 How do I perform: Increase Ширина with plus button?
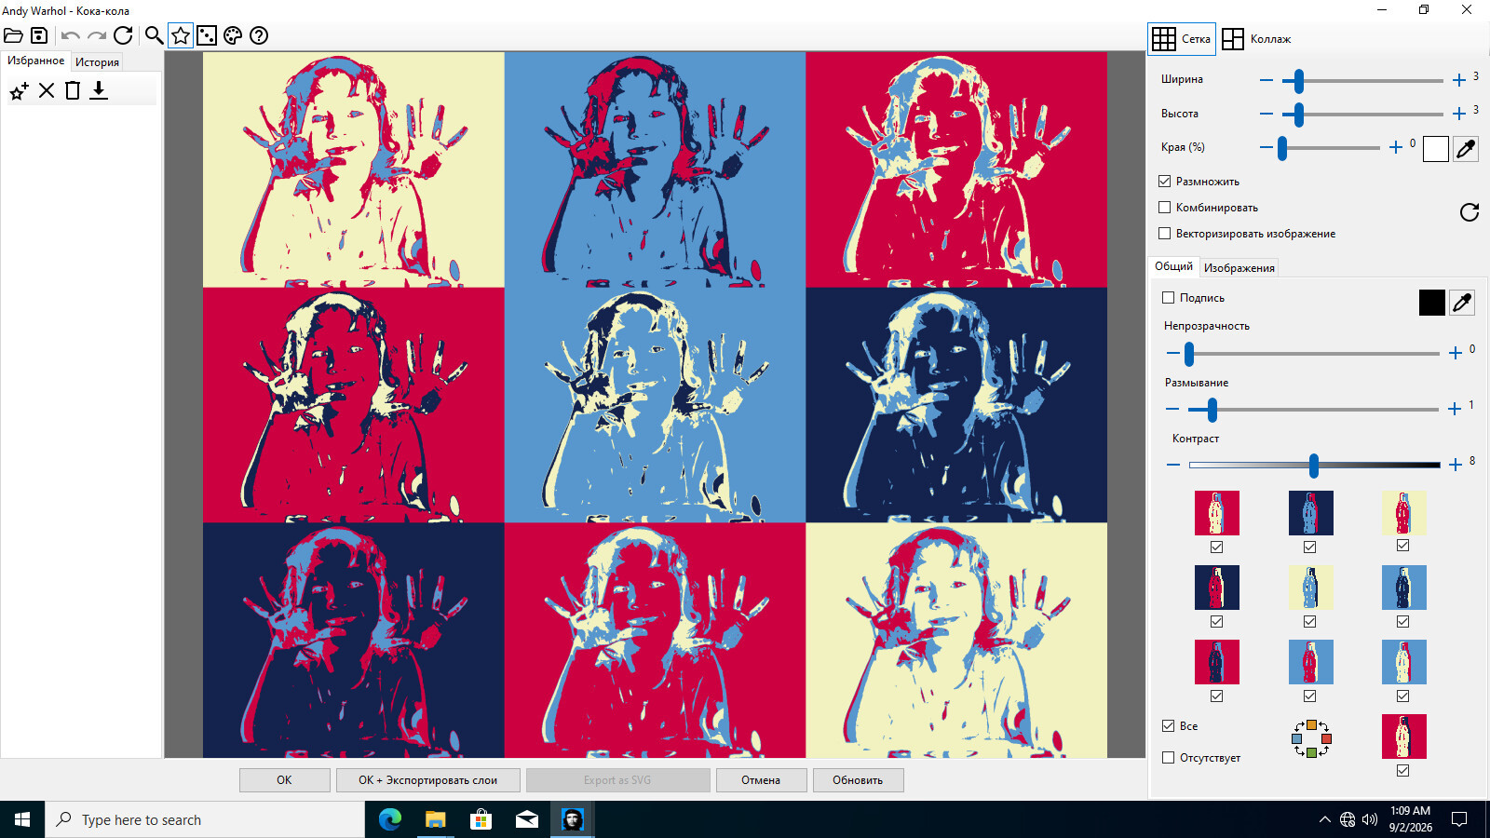(1459, 80)
